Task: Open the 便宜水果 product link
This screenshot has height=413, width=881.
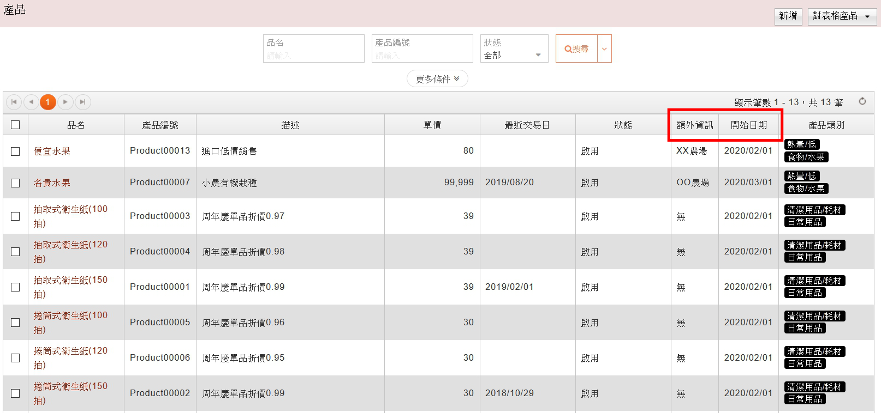Action: point(52,151)
